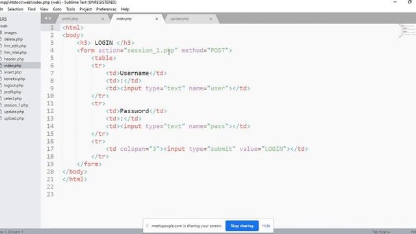Collapse the web folder in sidebar
This screenshot has height=234, width=416.
(x=4, y=26)
